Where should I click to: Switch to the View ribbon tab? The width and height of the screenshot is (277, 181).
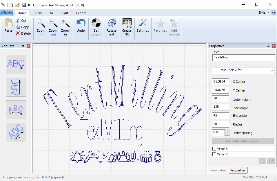38,13
